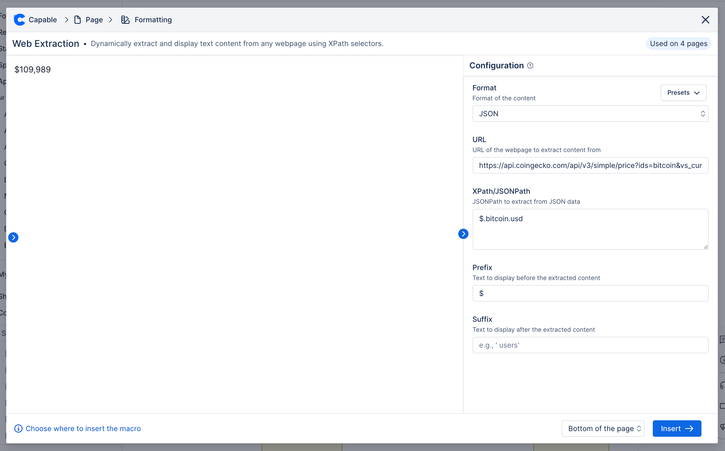
Task: Select Formatting breadcrumb
Action: pos(153,20)
